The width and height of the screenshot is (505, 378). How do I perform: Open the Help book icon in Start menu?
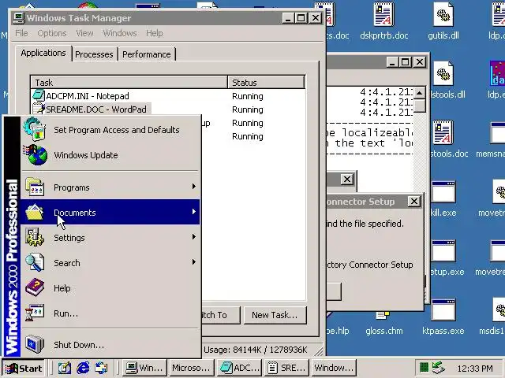point(35,287)
